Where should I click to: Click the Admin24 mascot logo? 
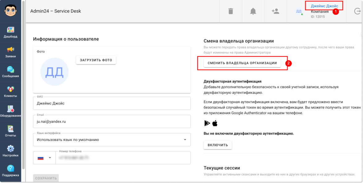tap(10, 10)
